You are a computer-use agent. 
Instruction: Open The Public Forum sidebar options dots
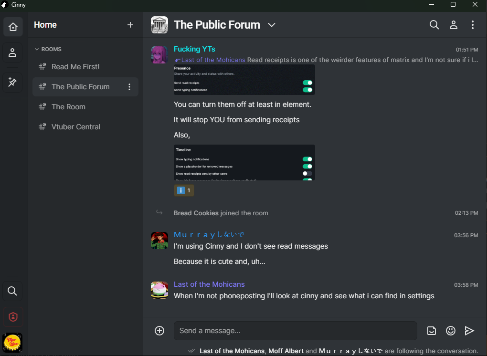point(129,87)
